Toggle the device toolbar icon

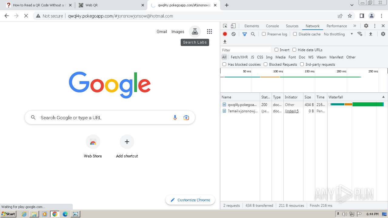pyautogui.click(x=233, y=26)
